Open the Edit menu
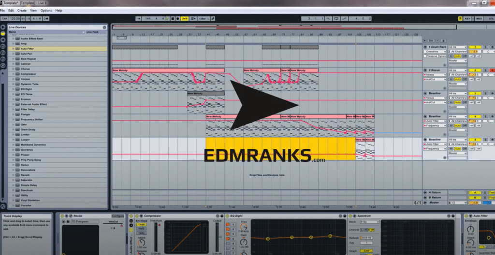The width and height of the screenshot is (495, 255). [11, 11]
